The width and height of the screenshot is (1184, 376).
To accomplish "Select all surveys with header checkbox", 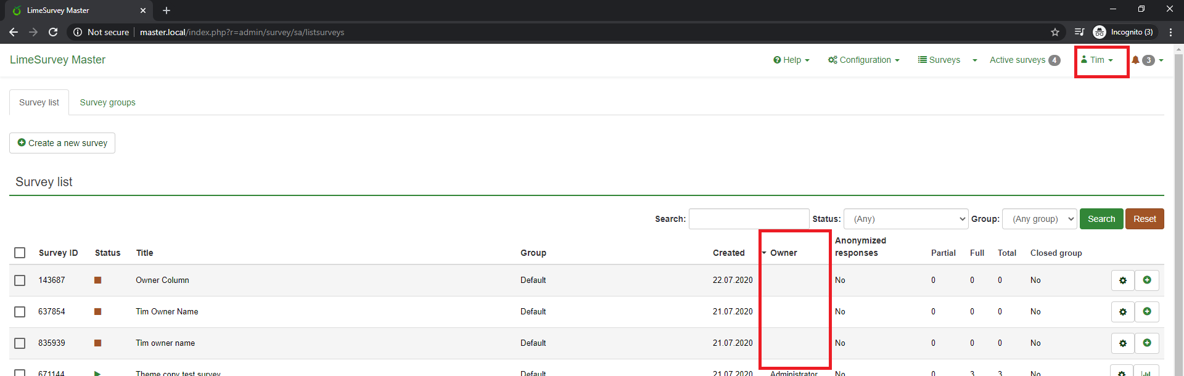I will (20, 253).
